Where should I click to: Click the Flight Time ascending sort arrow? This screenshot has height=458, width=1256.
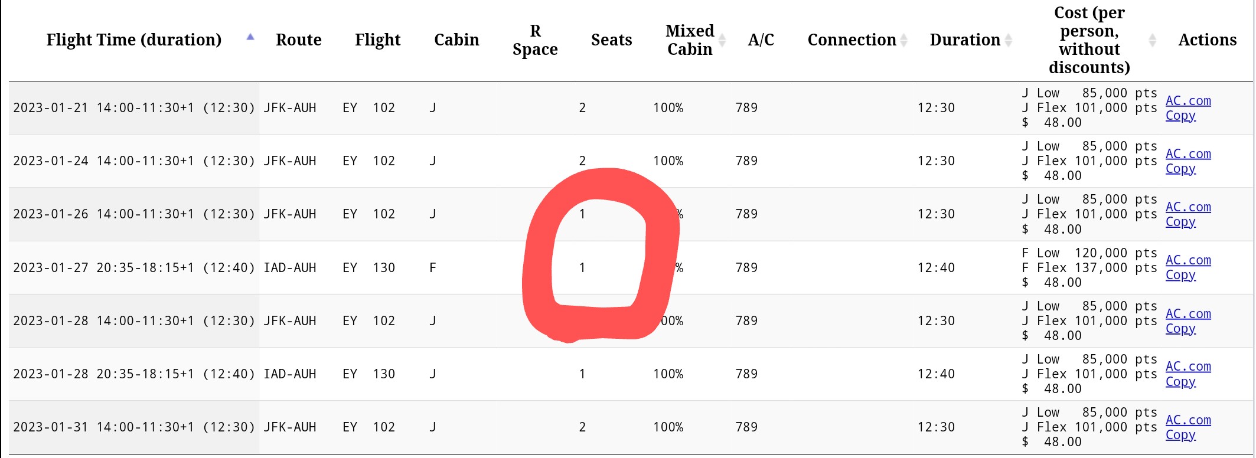click(250, 37)
